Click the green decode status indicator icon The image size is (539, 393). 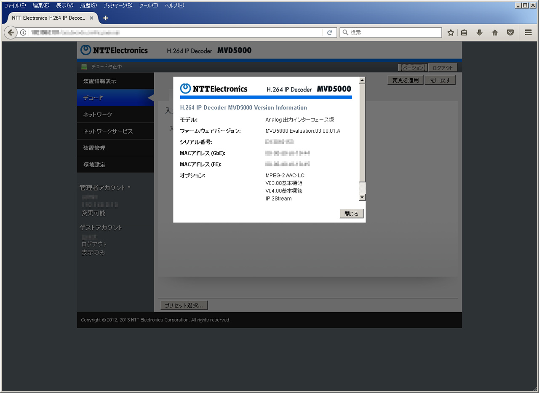(x=84, y=67)
